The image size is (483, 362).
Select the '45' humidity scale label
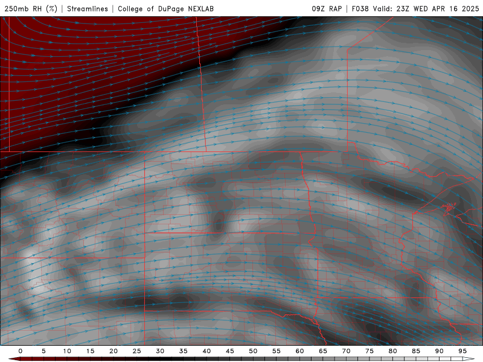[230, 351]
